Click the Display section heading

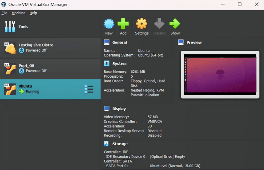(119, 109)
